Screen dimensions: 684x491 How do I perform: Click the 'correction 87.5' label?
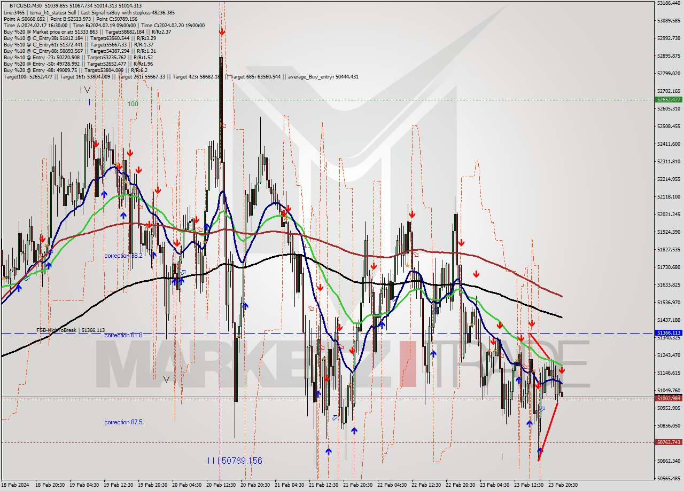tap(123, 422)
